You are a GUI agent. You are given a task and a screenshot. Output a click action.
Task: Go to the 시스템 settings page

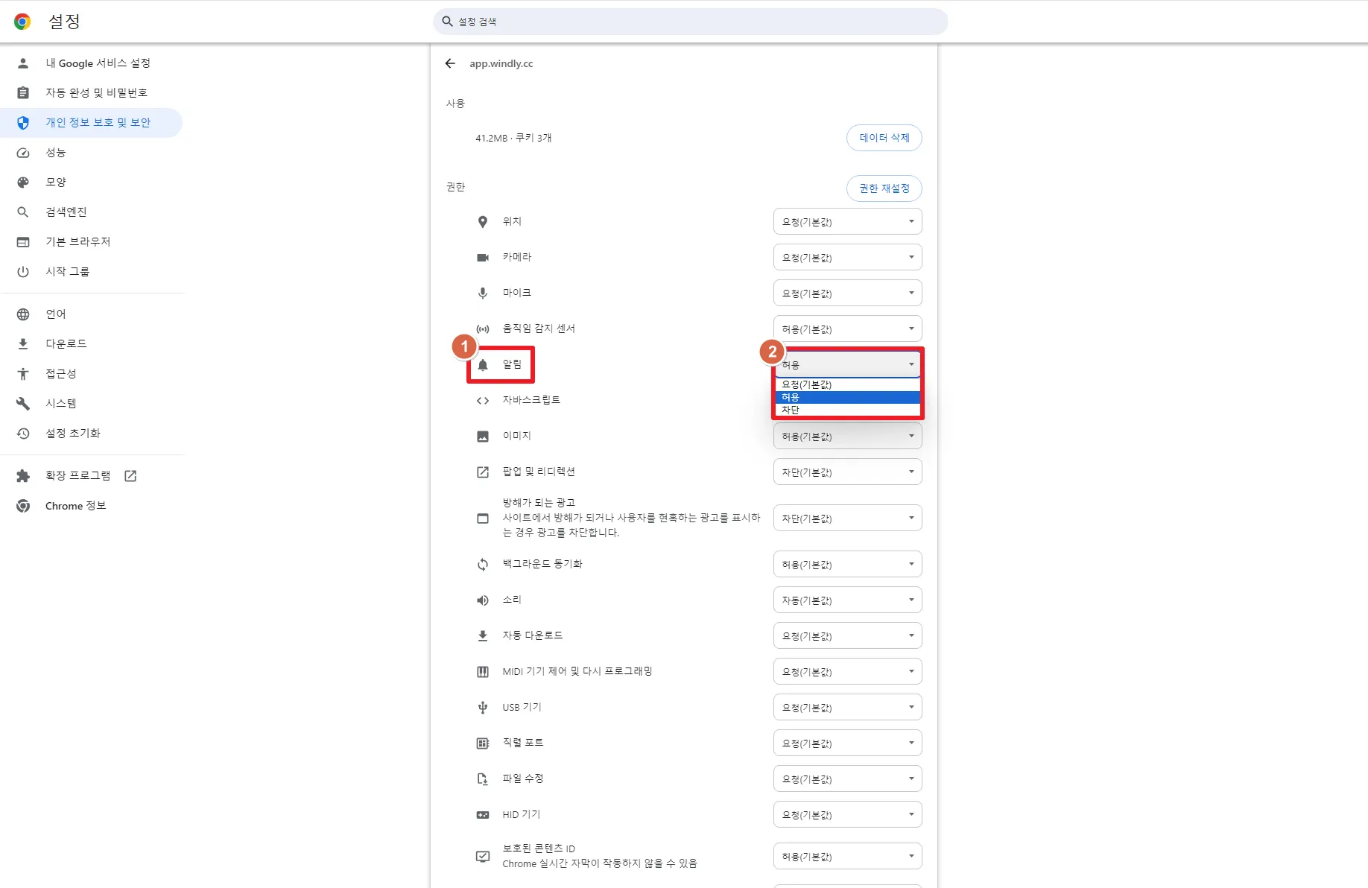click(91, 404)
